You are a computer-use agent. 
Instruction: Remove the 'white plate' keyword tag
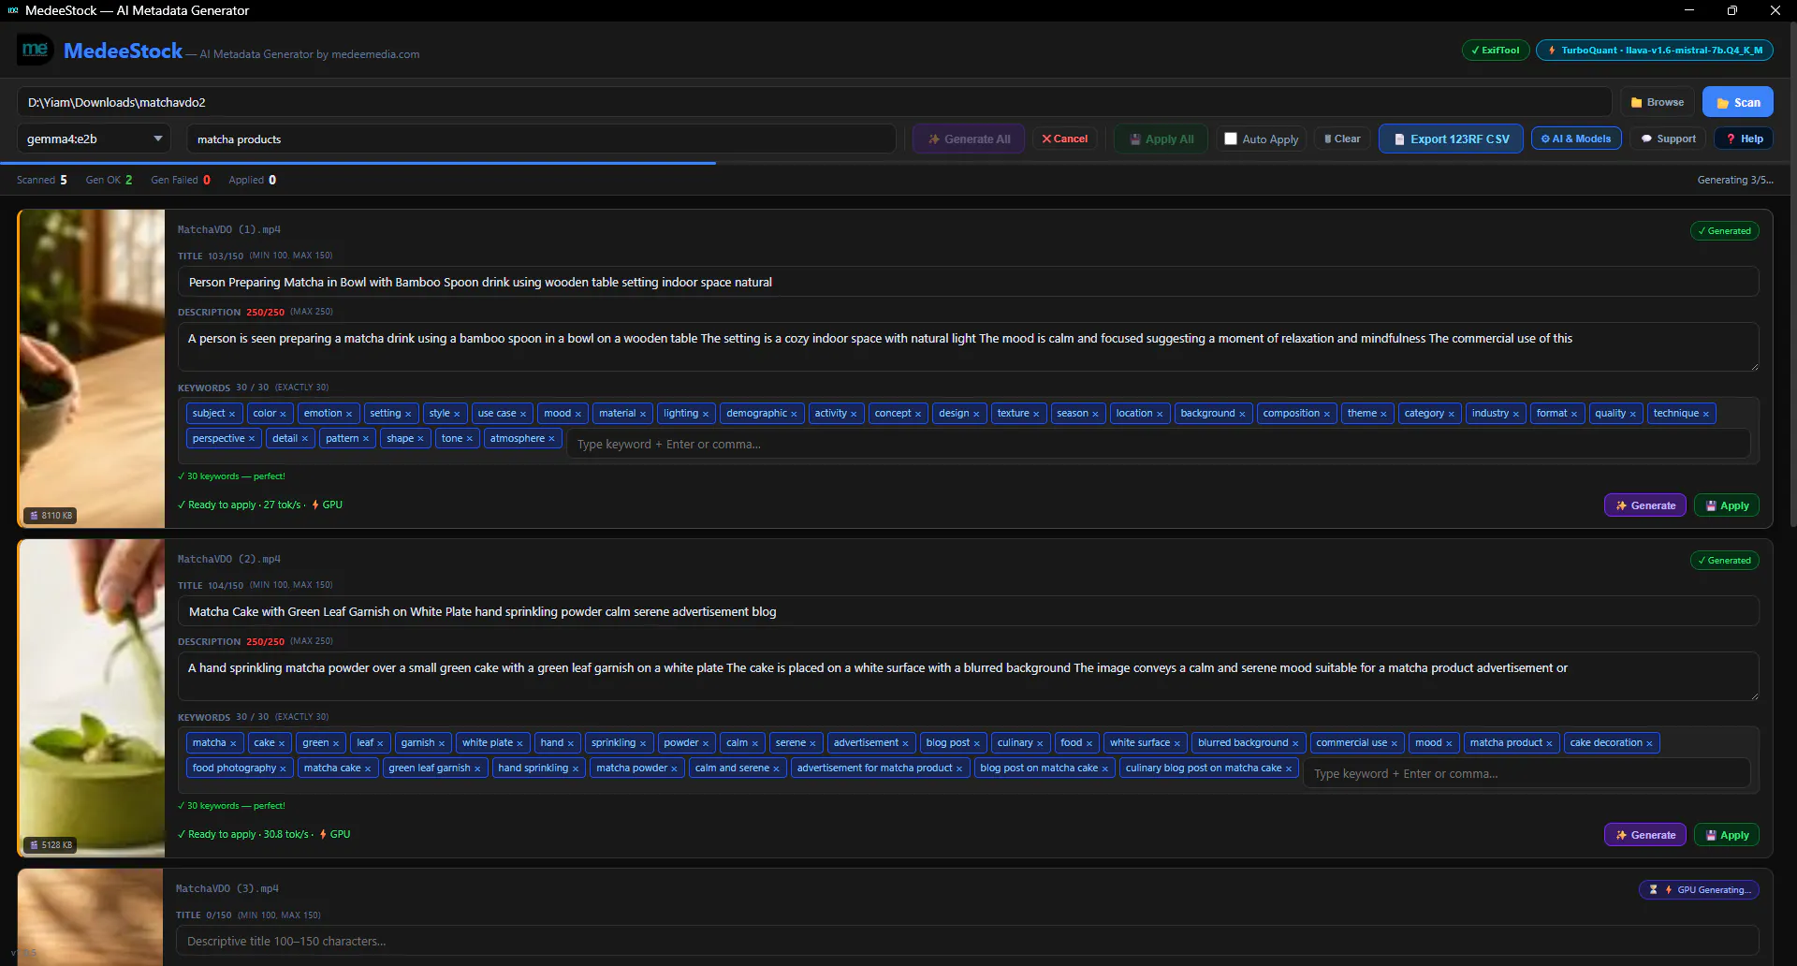tap(520, 743)
